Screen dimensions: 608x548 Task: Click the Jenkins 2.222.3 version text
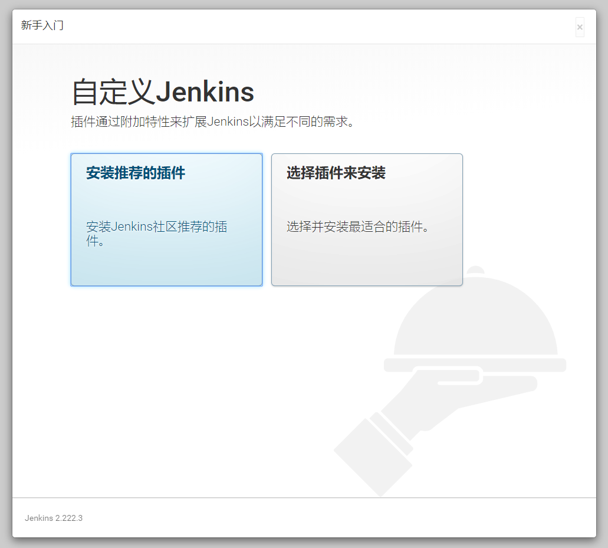54,518
